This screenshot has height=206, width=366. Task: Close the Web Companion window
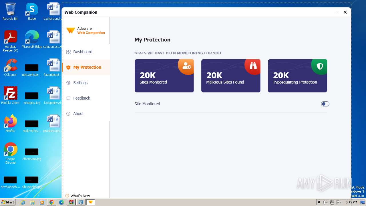pyautogui.click(x=345, y=12)
